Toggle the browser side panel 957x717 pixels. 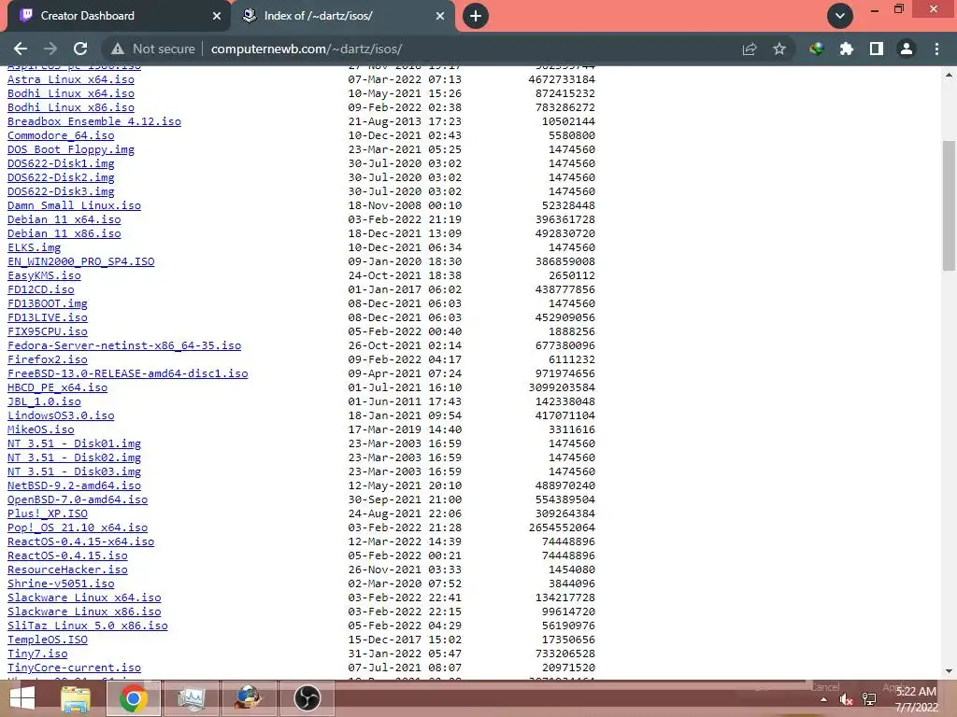click(877, 49)
